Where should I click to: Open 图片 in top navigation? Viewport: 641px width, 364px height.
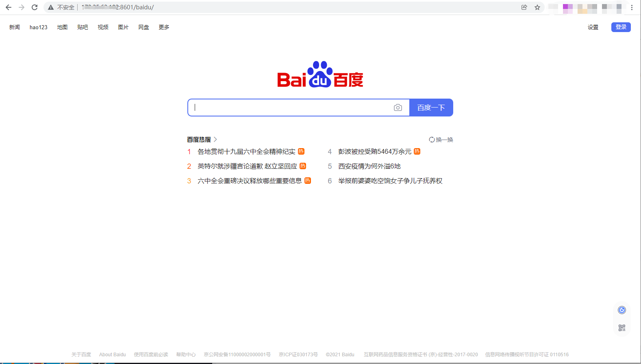[123, 27]
